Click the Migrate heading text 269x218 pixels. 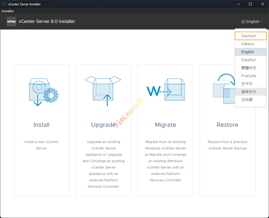pos(165,125)
